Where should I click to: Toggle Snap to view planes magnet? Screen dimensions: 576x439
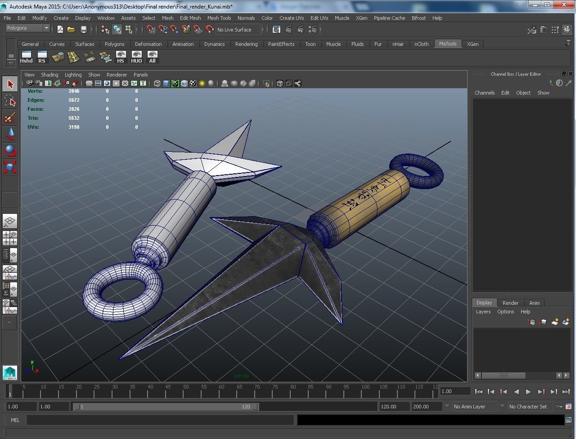click(x=198, y=30)
